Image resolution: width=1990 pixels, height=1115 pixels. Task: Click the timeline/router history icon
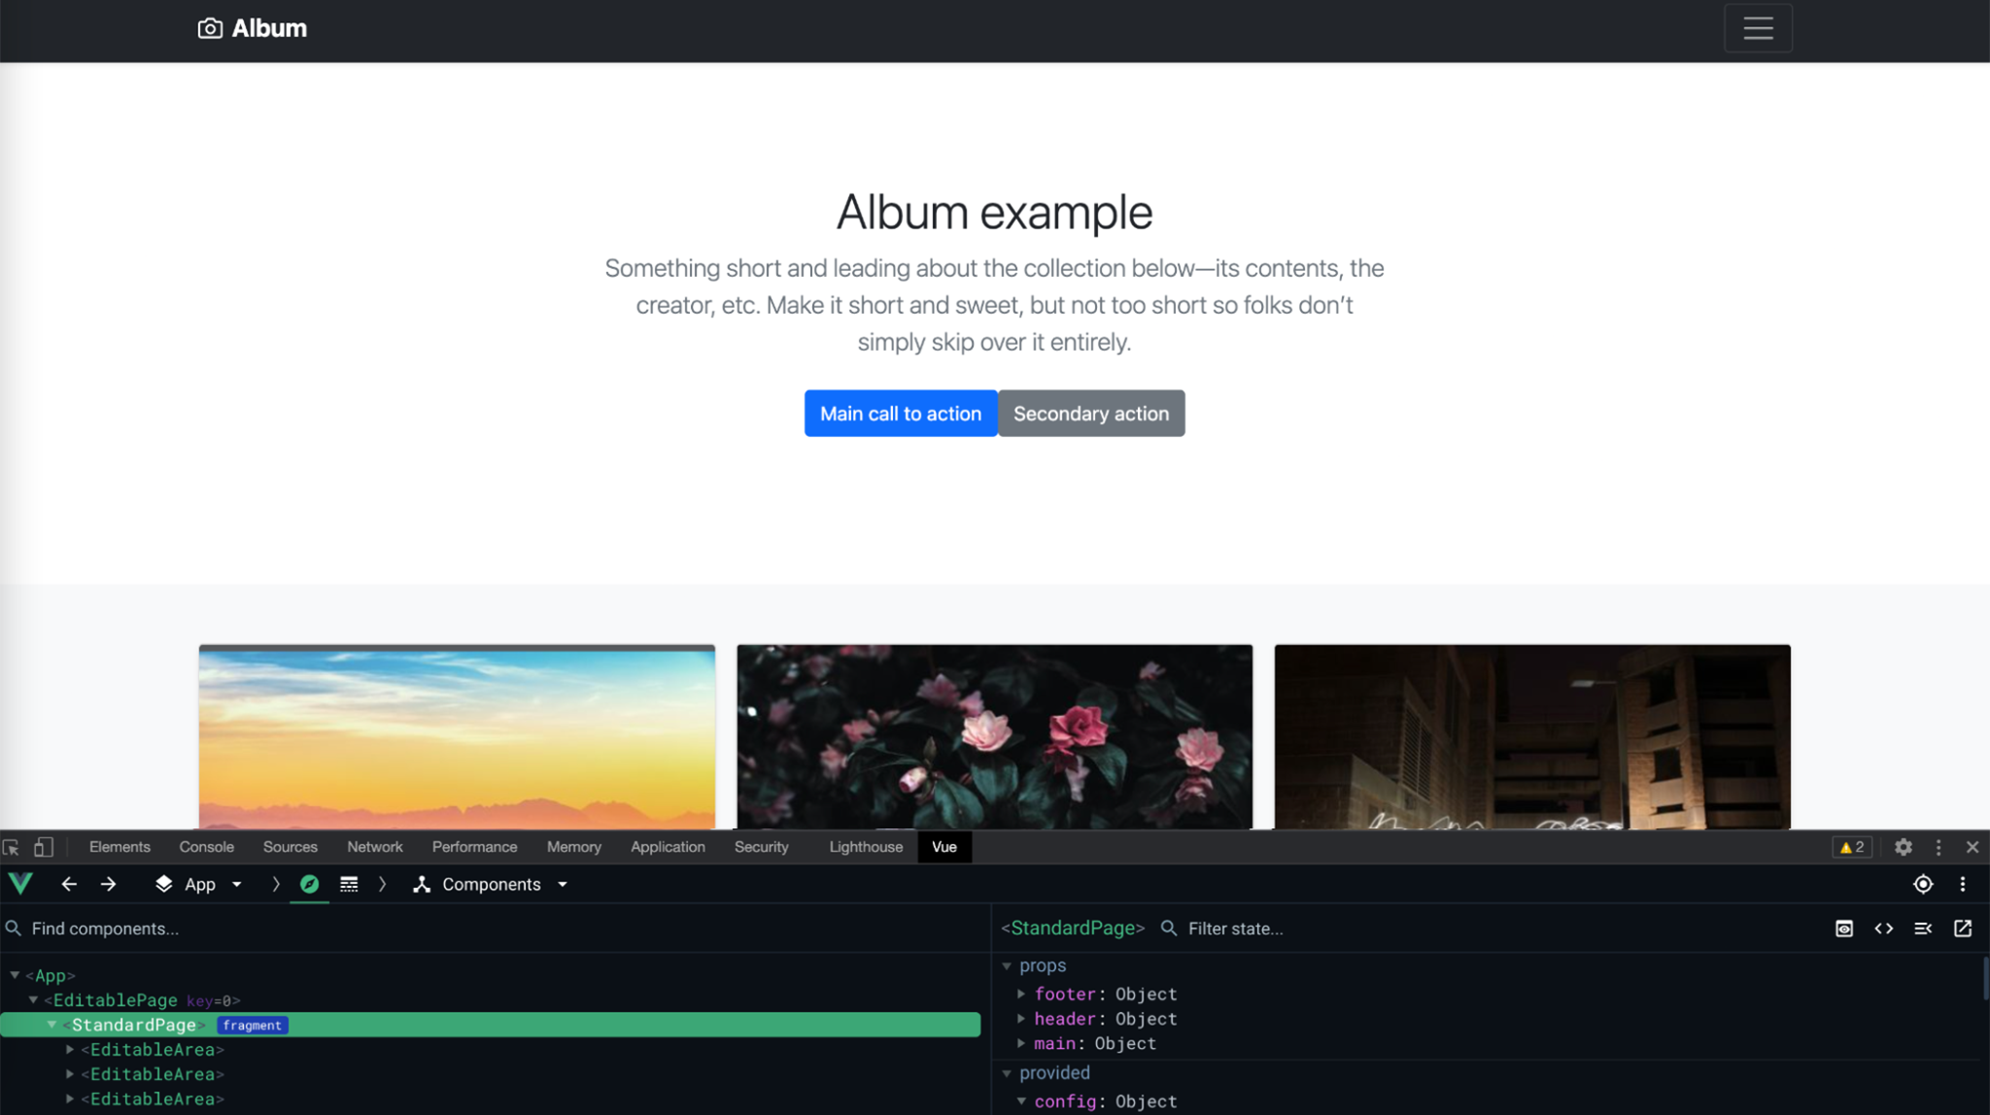(349, 884)
